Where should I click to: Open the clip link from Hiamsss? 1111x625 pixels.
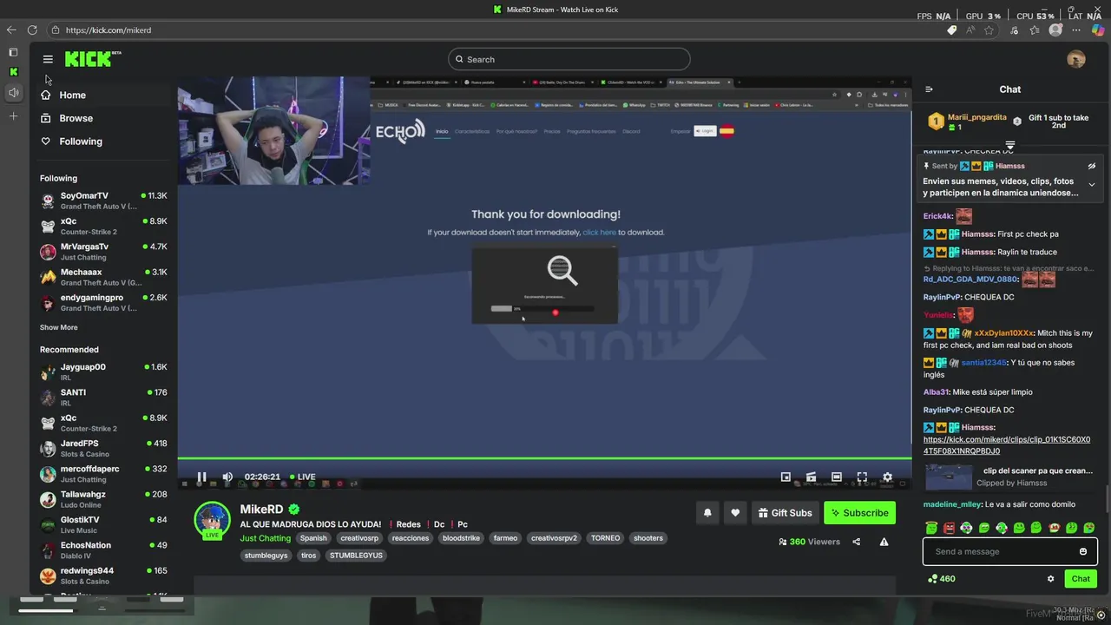1007,445
